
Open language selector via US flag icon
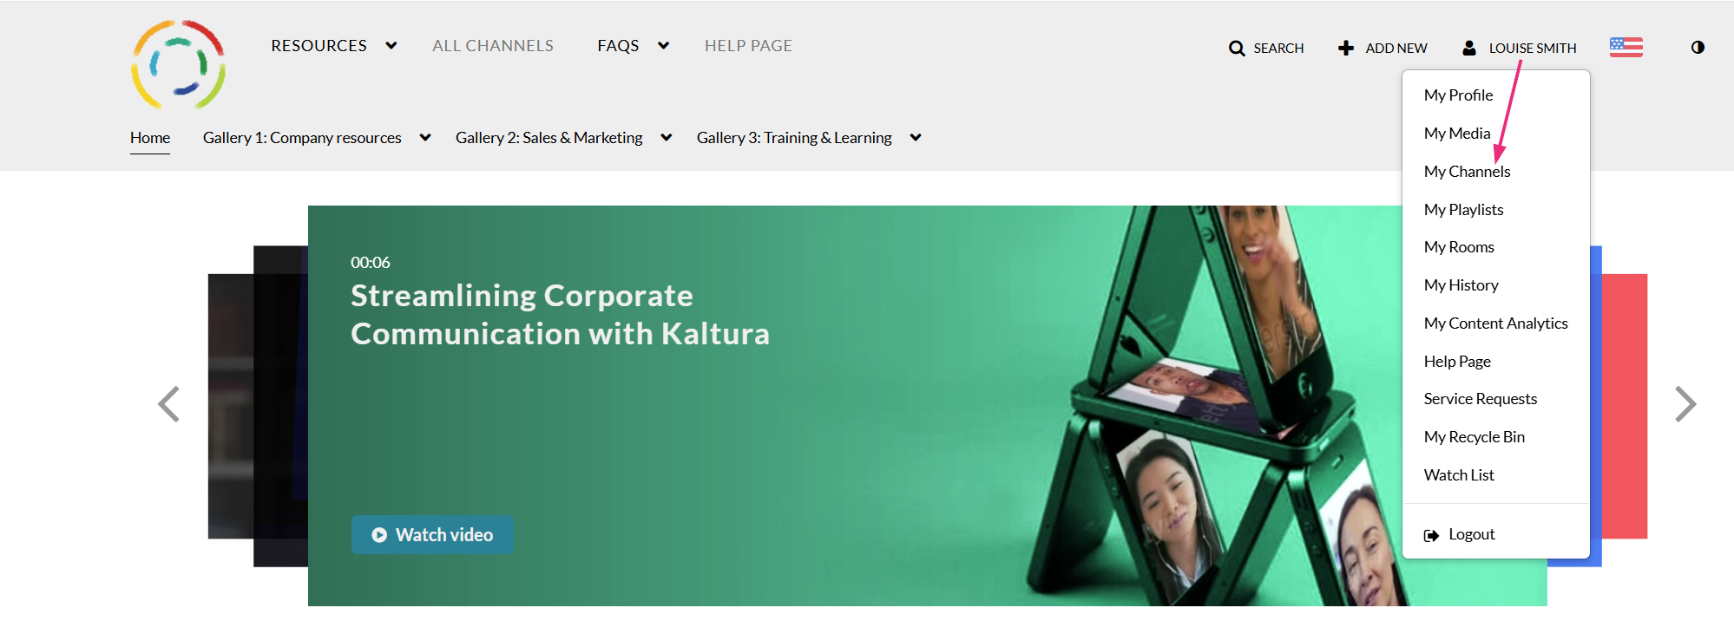(1626, 47)
